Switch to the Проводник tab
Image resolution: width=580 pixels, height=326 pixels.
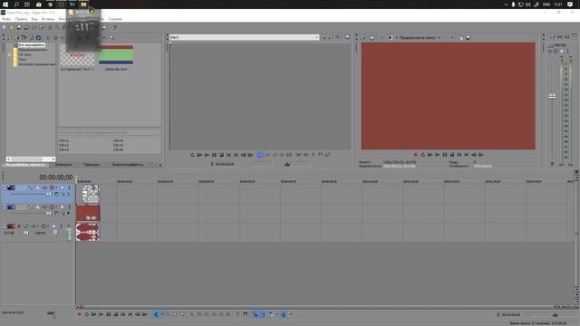(x=63, y=165)
